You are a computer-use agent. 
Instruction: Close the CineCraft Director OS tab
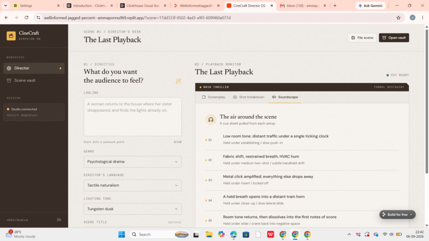(271, 5)
